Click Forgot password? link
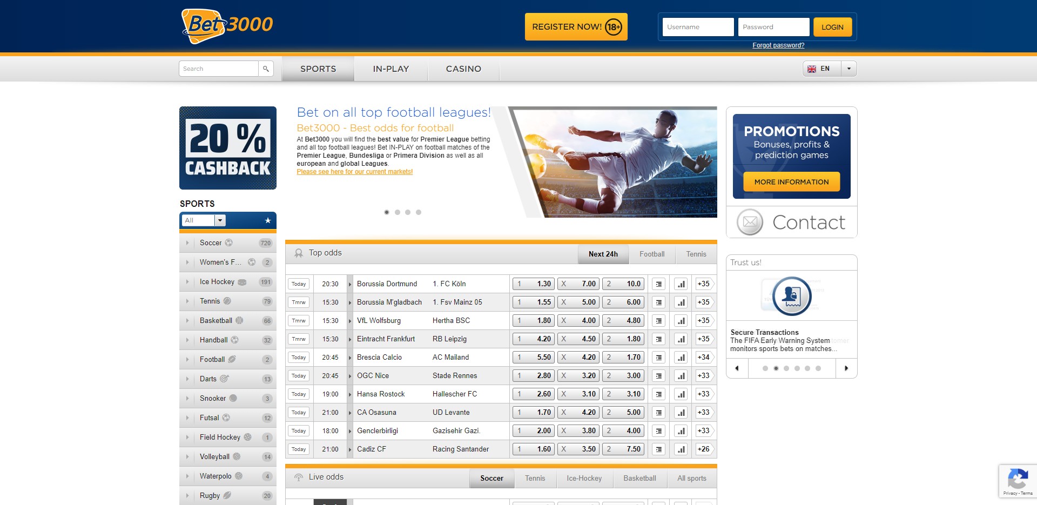The width and height of the screenshot is (1037, 505). tap(778, 45)
